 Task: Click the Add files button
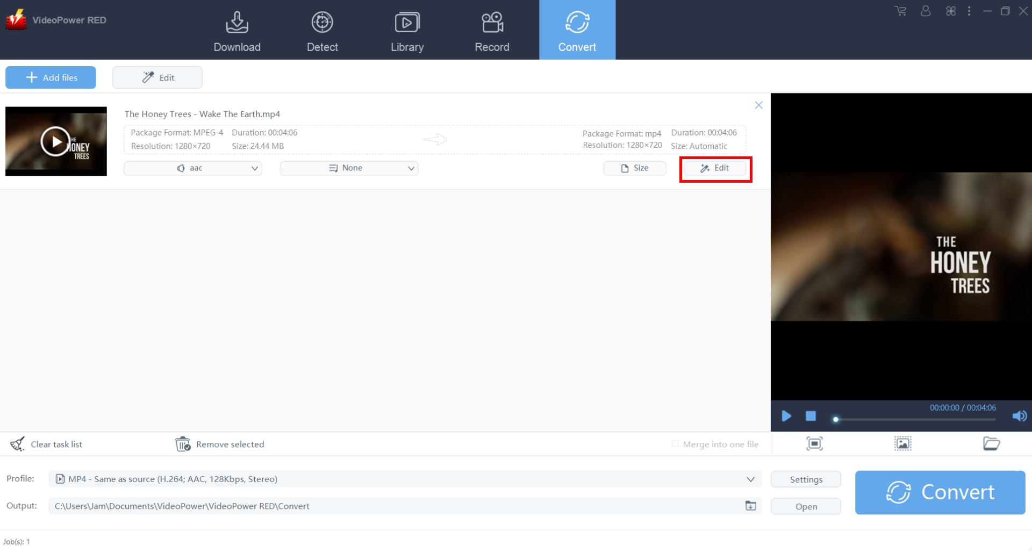pos(51,77)
